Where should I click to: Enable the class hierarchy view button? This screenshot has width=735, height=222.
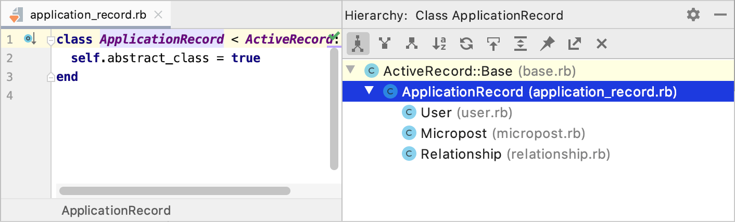(358, 44)
